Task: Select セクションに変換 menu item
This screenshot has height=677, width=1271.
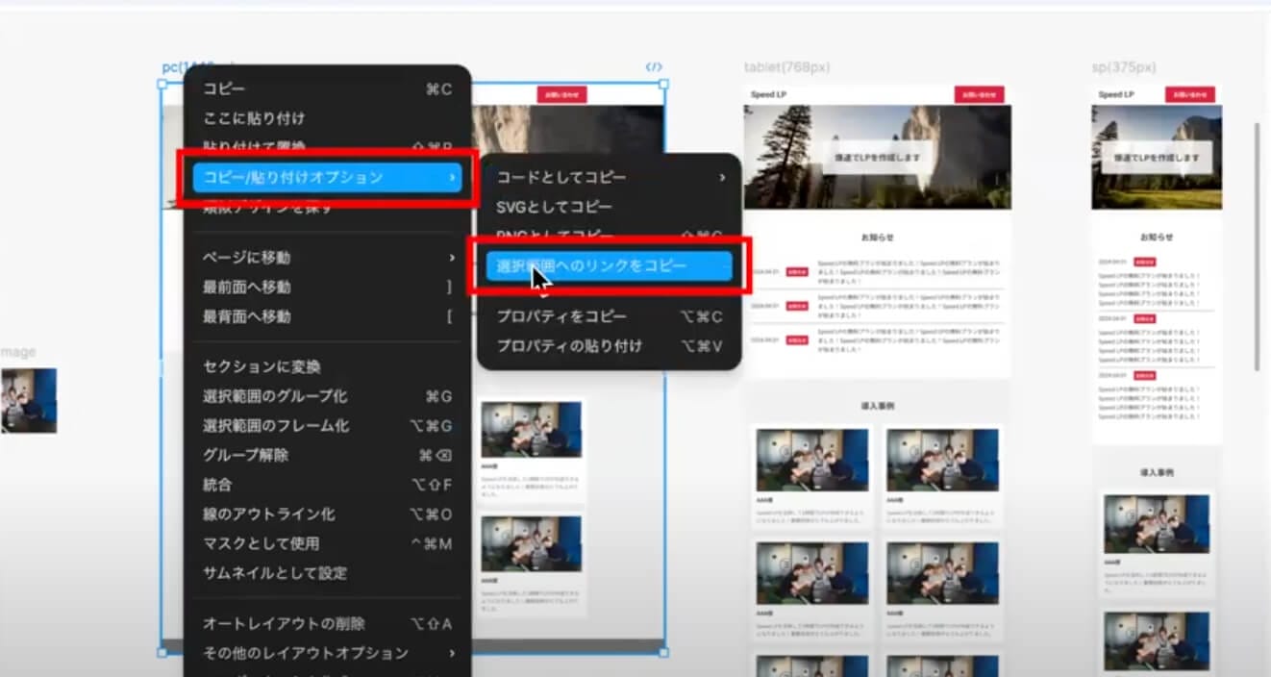Action: 262,366
